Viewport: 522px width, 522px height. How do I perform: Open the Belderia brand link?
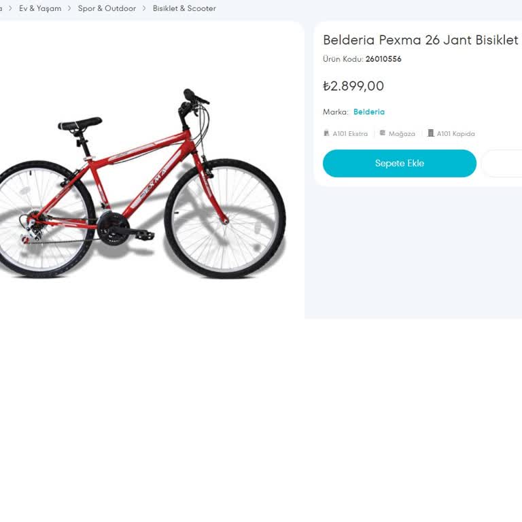point(369,112)
